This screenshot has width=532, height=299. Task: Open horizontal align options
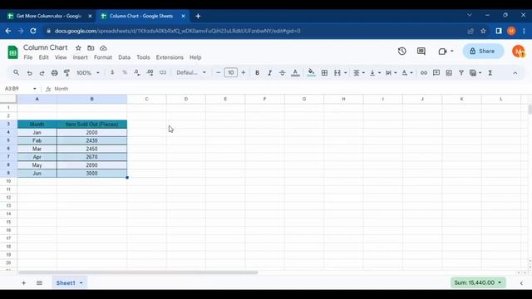[358, 72]
